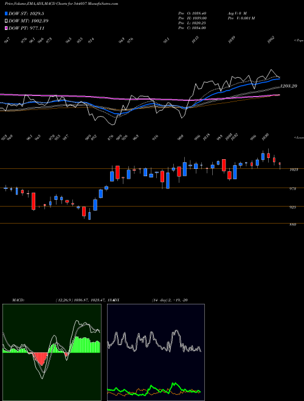304x401 pixels.
Task: Click the previous open 'Pre O' value
Action: click(x=192, y=13)
